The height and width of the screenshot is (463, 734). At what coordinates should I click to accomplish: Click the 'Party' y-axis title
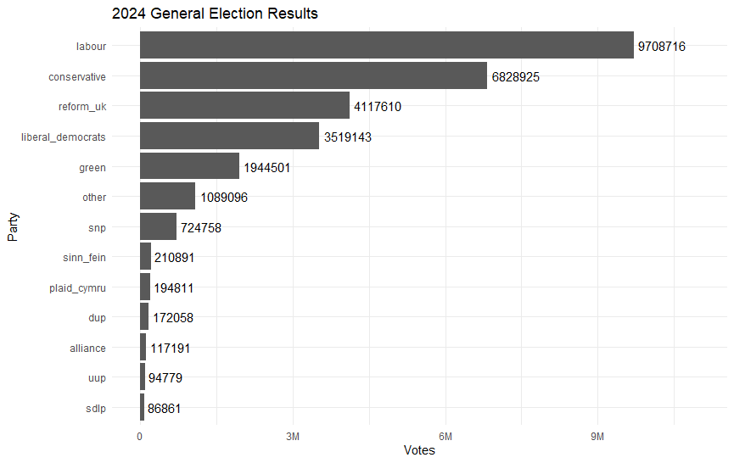tap(13, 226)
